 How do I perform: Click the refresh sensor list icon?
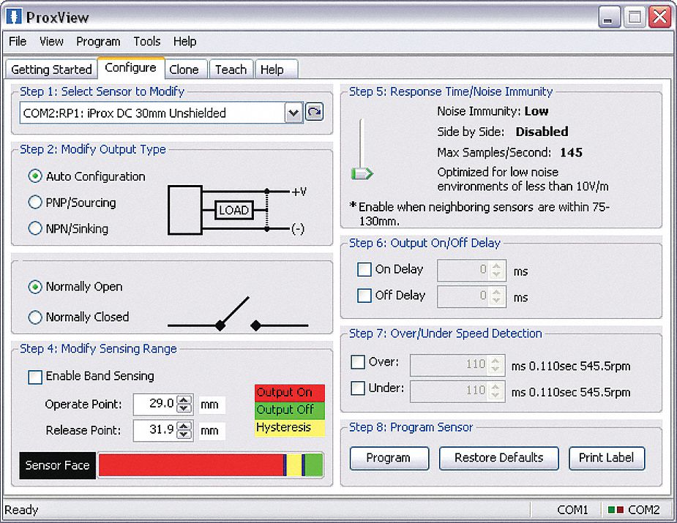point(314,113)
